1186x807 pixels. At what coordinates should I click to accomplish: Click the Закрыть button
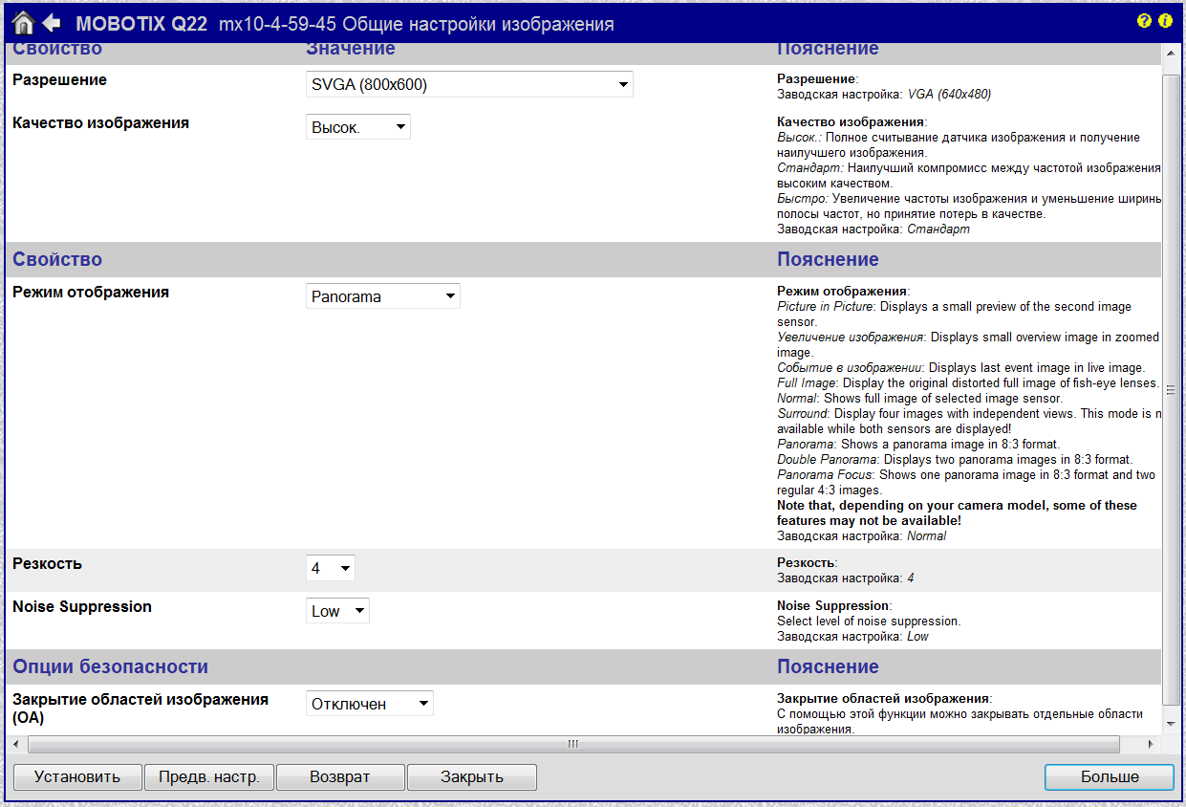(472, 777)
